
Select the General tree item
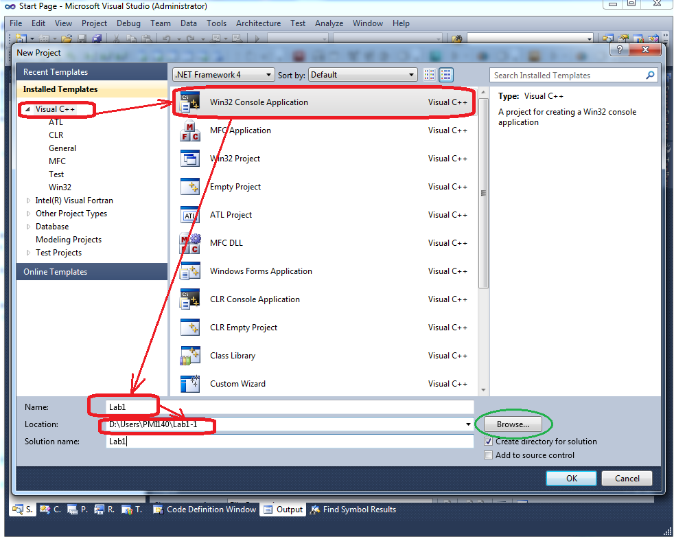[62, 148]
